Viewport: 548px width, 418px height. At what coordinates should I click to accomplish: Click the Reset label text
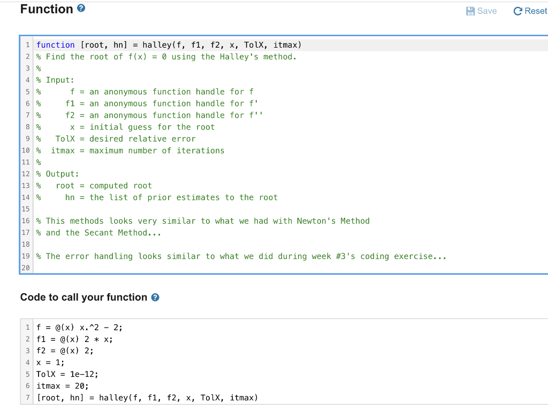point(535,11)
